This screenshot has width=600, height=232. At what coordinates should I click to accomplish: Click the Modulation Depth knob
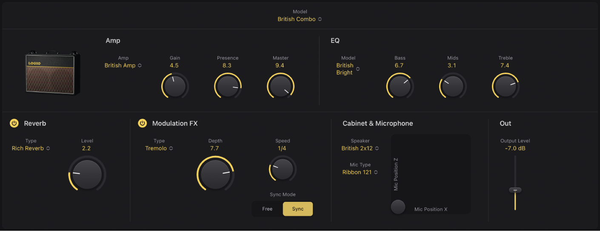click(215, 174)
